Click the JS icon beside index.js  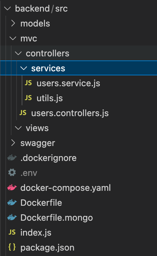tap(12, 232)
